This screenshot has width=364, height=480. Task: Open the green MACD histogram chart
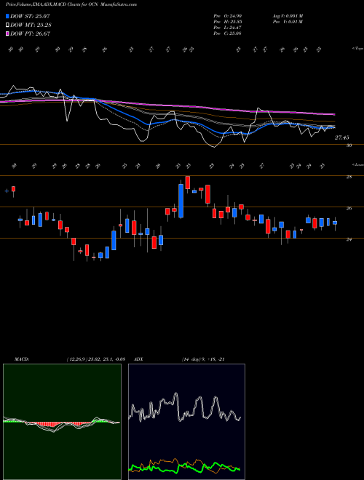[x=62, y=422]
